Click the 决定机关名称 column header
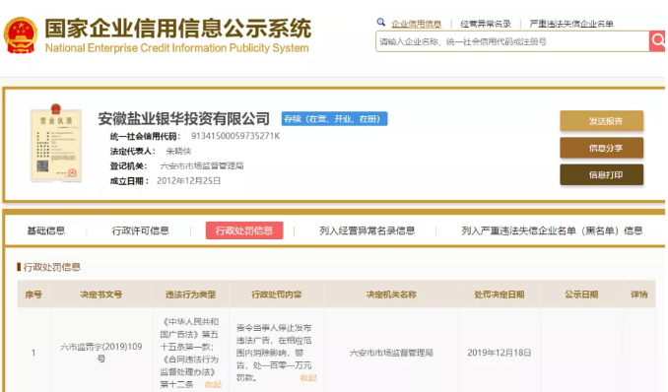668x392 pixels. (391, 294)
